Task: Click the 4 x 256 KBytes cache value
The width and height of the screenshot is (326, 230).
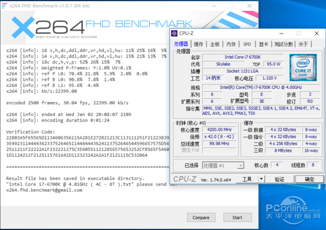Action: (x=283, y=143)
